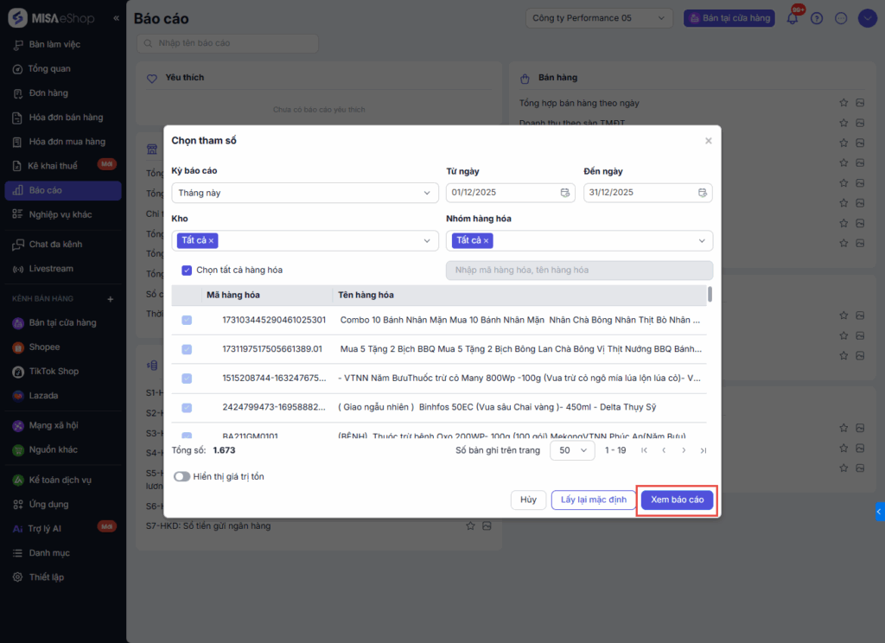The height and width of the screenshot is (643, 885).
Task: Click the product list vertical scrollbar
Action: 710,295
